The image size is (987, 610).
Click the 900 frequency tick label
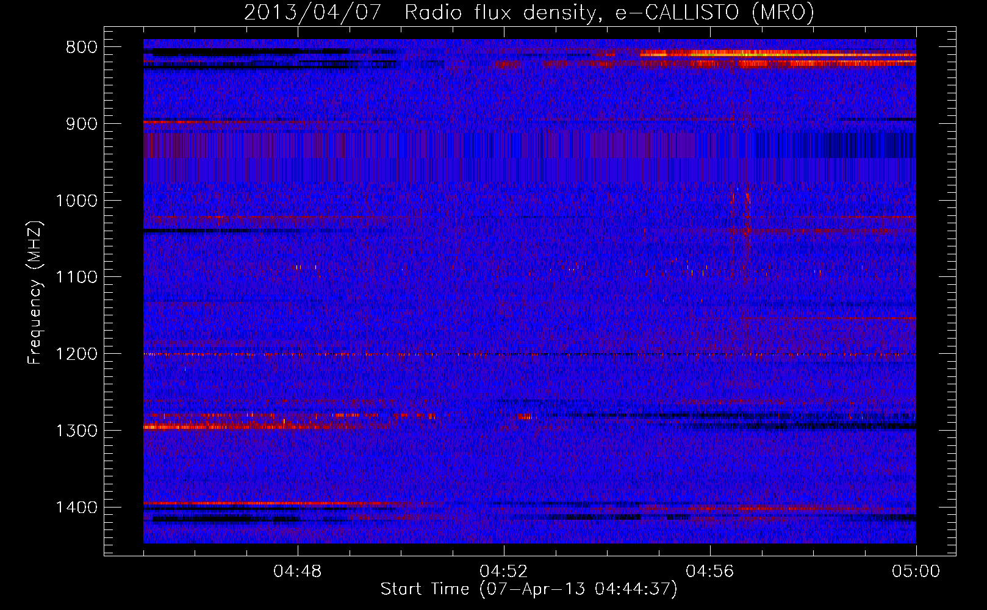click(x=82, y=124)
